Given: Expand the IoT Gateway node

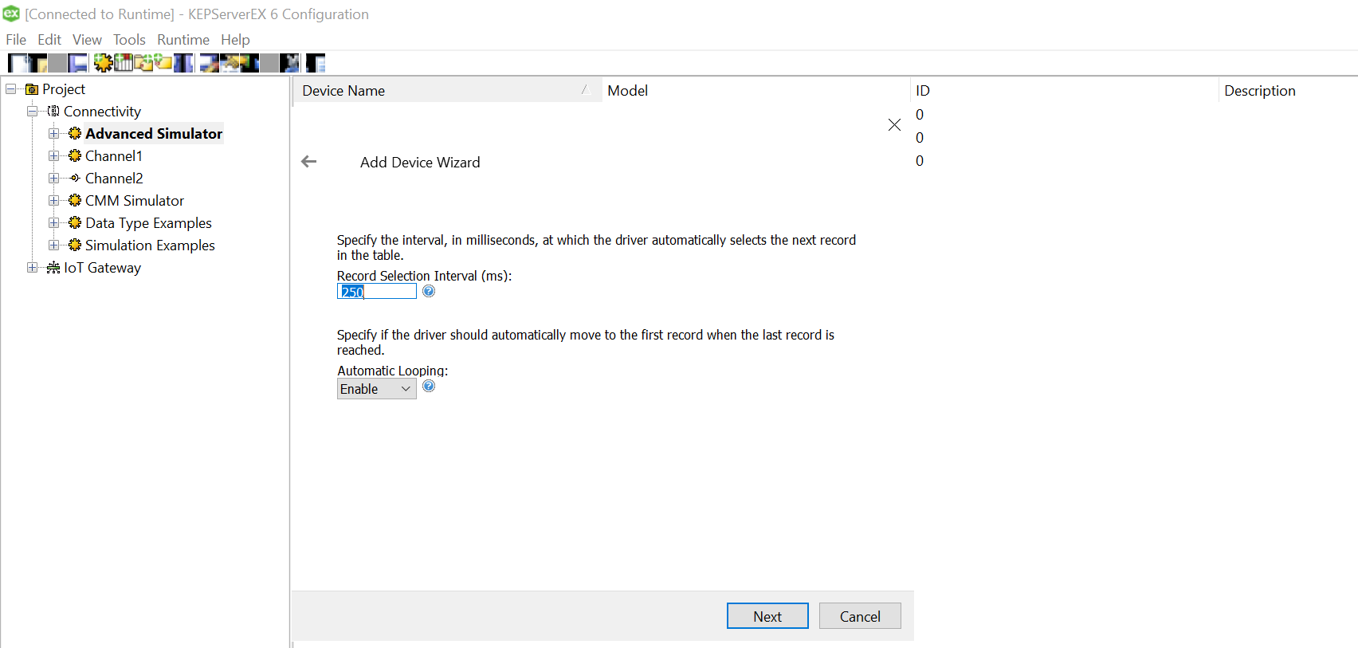Looking at the screenshot, I should [x=32, y=268].
